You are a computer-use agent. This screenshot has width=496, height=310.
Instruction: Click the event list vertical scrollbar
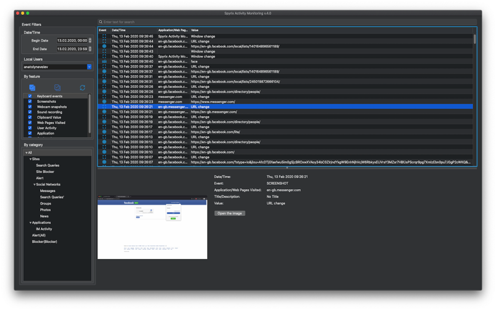coord(475,39)
